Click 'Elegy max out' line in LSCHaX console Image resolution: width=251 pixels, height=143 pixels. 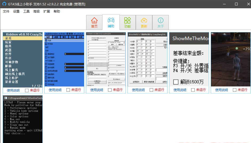pyautogui.click(x=17, y=125)
